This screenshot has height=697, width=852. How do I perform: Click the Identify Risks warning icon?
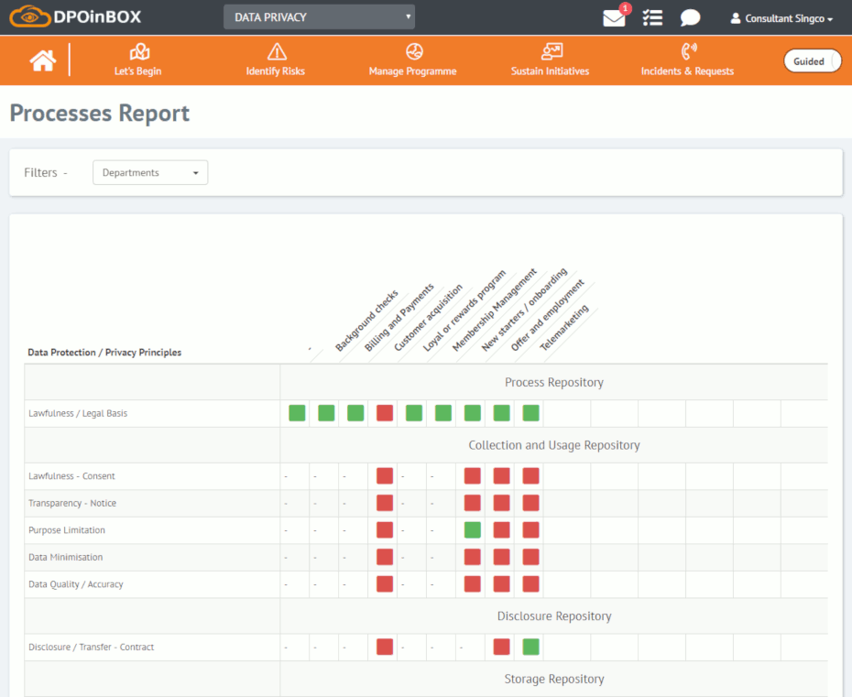(276, 51)
